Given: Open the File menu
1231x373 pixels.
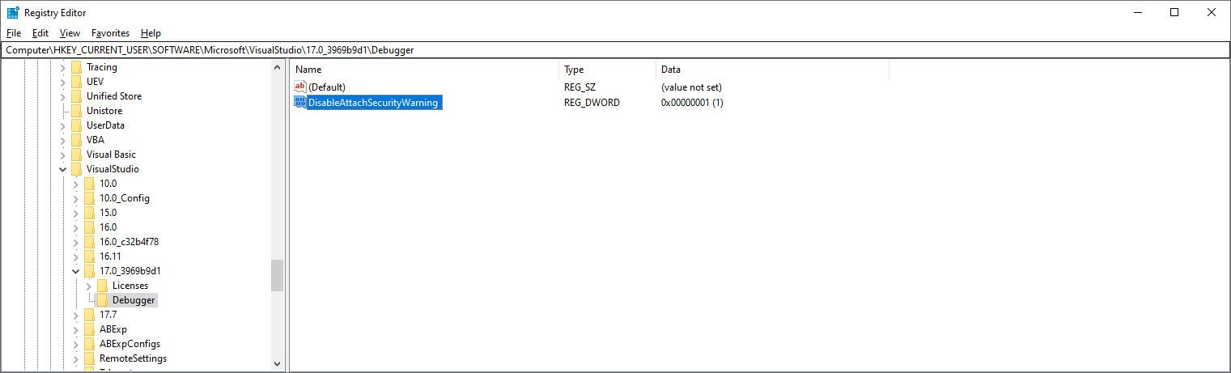Looking at the screenshot, I should pyautogui.click(x=13, y=33).
